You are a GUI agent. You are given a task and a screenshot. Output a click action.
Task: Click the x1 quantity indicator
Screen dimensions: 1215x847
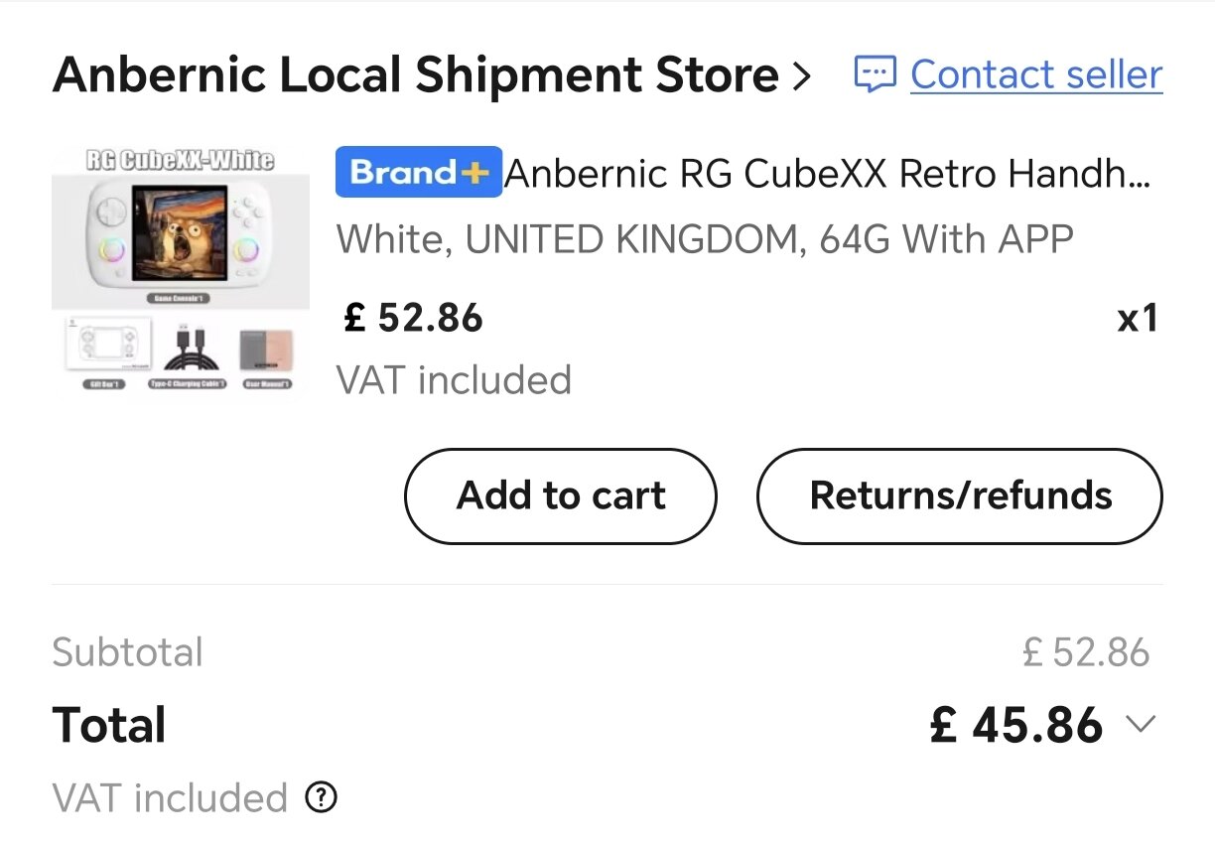[x=1138, y=319]
